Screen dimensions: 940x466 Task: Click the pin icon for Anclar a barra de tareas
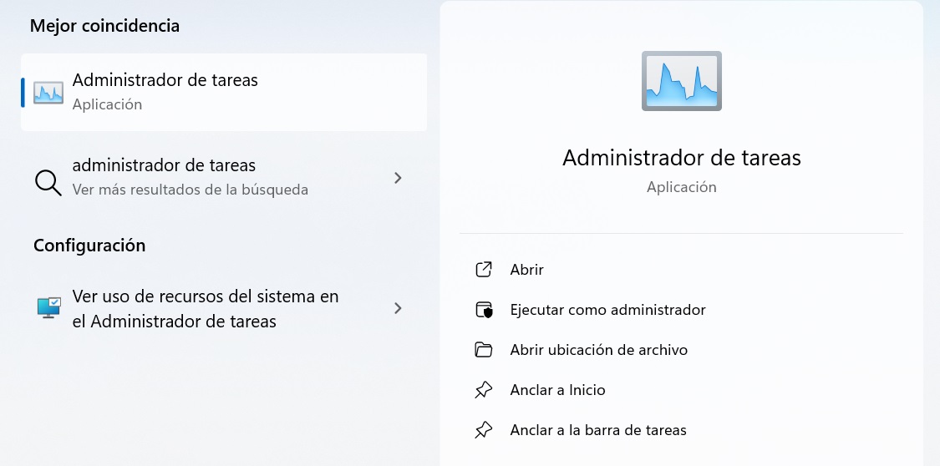[x=483, y=430]
